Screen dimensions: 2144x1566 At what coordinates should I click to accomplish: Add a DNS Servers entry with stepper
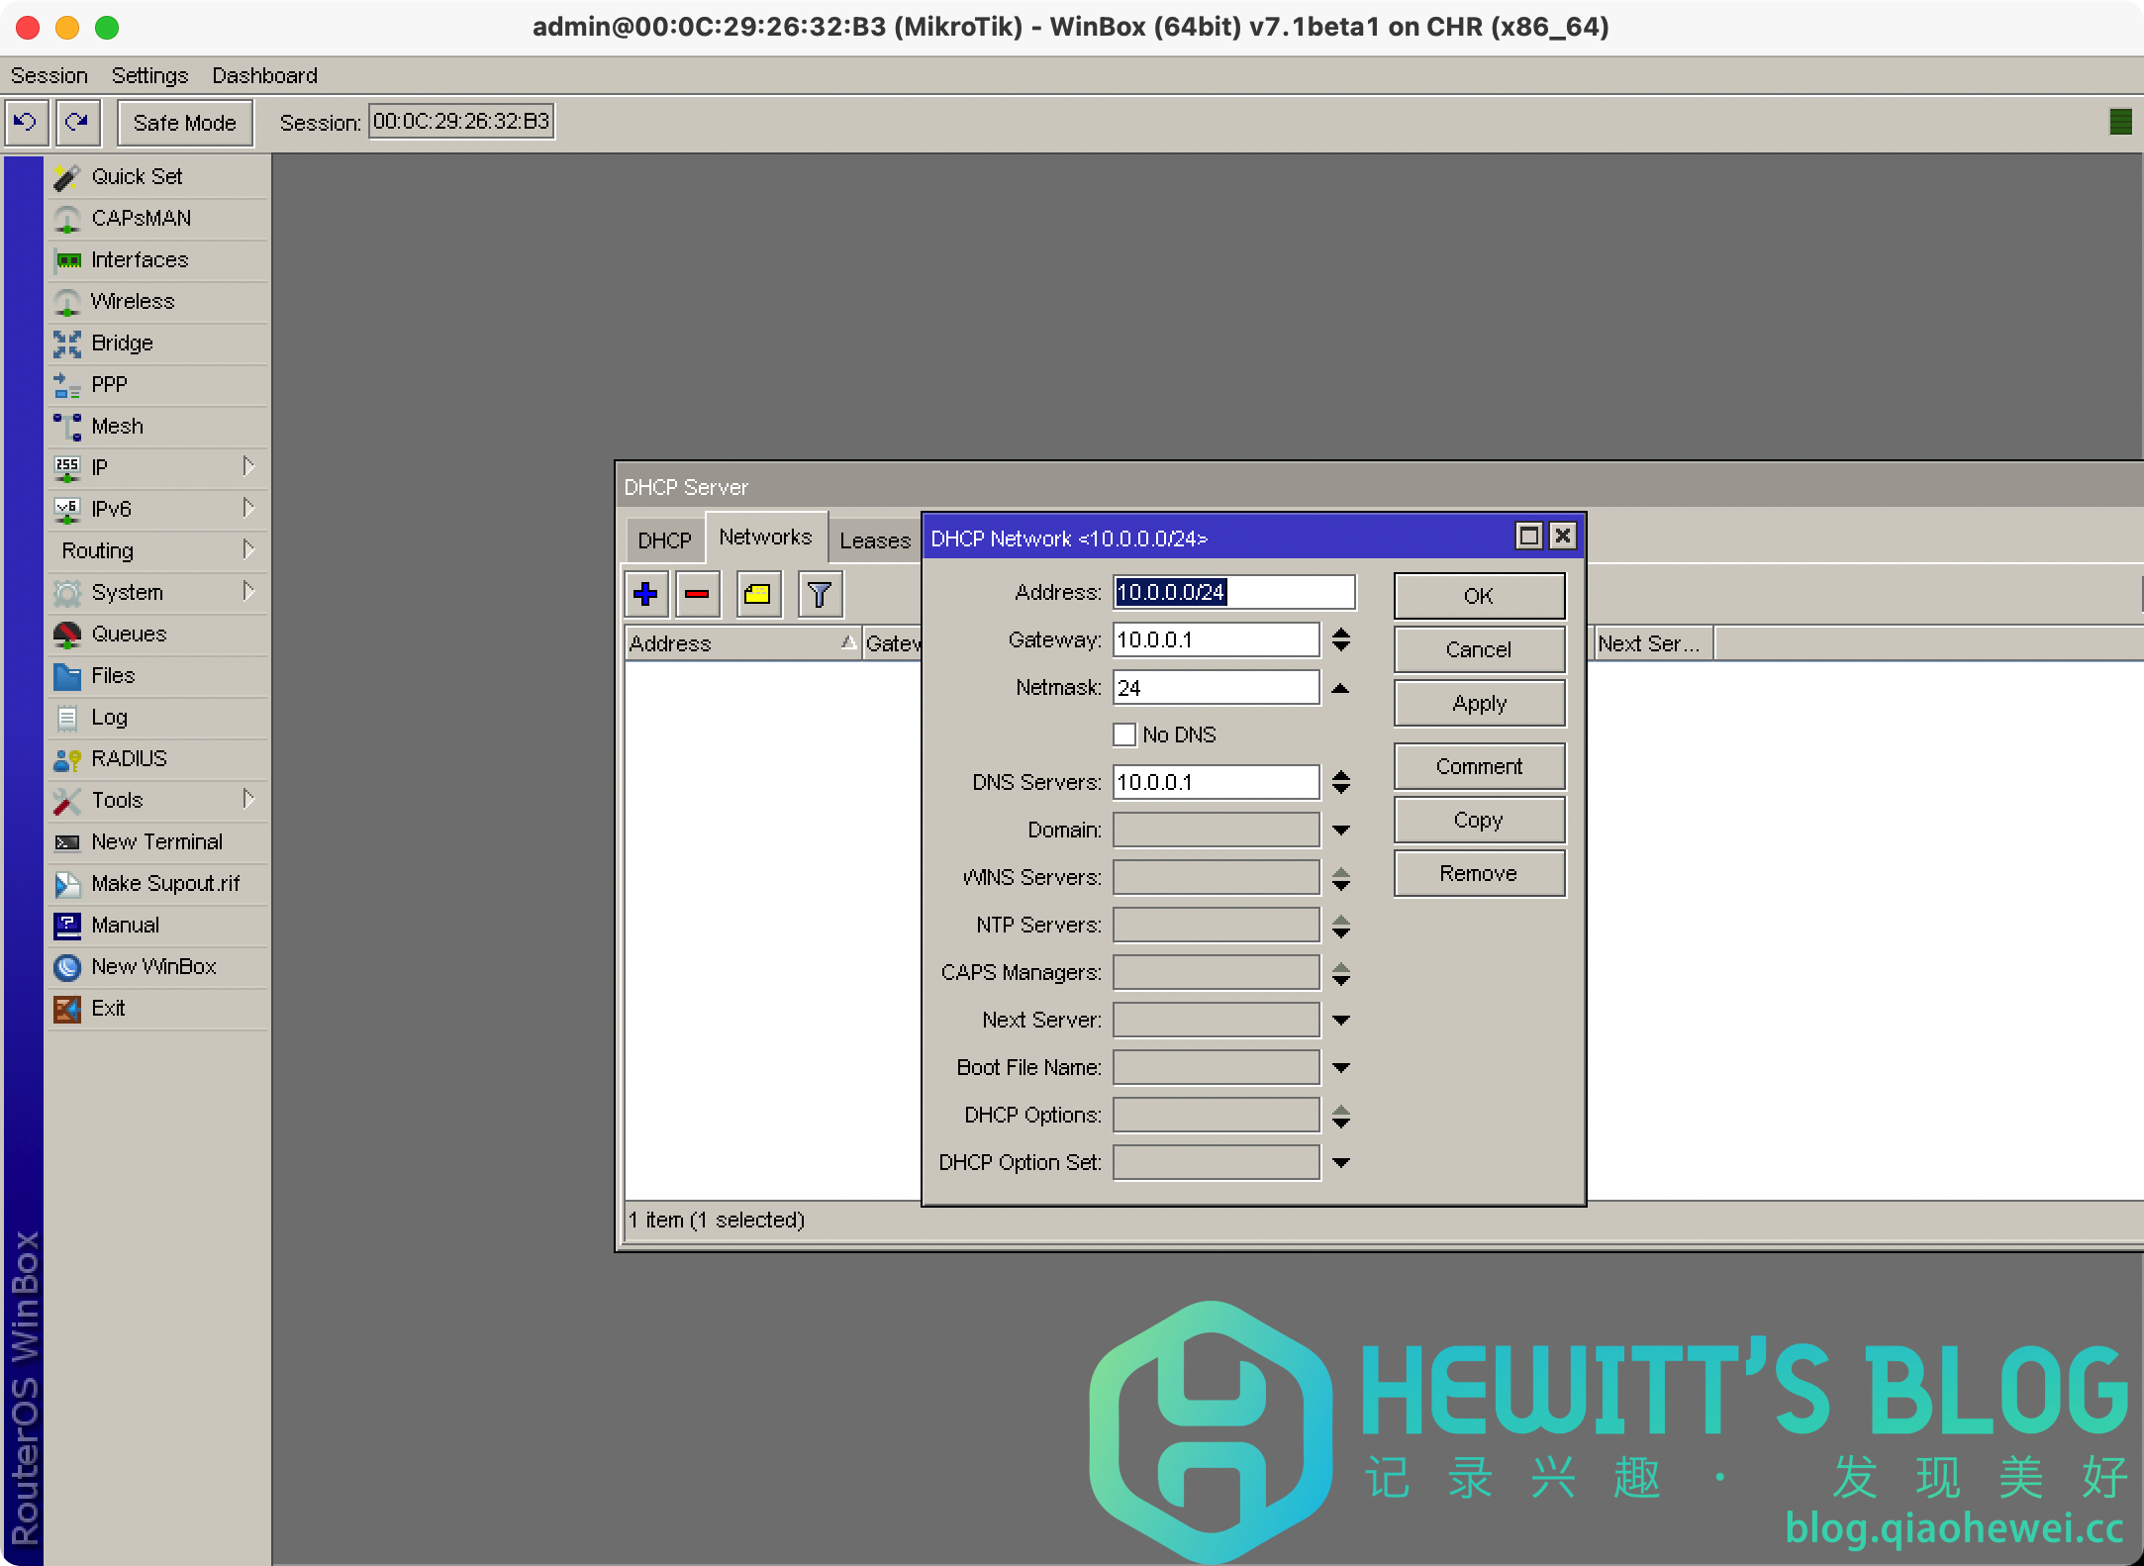tap(1340, 789)
